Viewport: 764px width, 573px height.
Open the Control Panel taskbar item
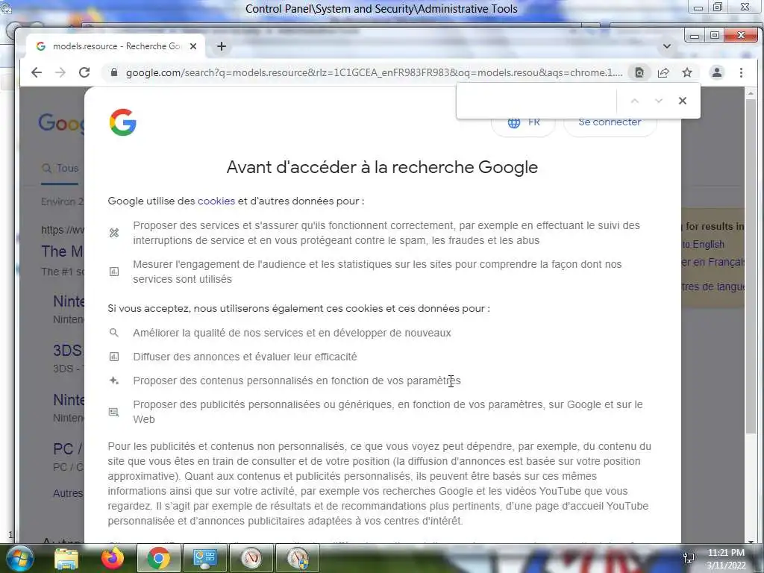[x=205, y=558]
